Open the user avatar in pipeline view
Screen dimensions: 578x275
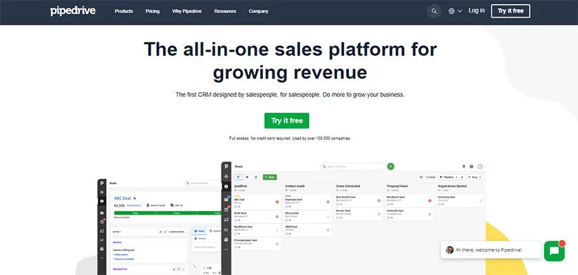480,166
